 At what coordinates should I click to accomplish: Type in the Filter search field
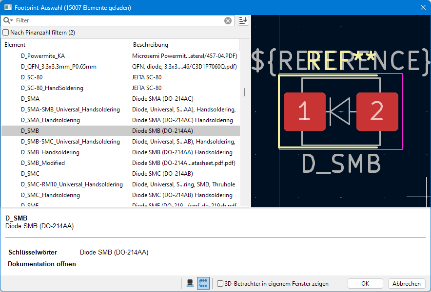tap(117, 20)
